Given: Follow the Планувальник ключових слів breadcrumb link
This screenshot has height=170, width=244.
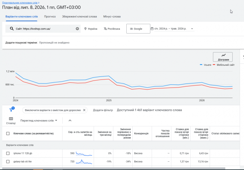Looking at the screenshot, I should 20,3.
